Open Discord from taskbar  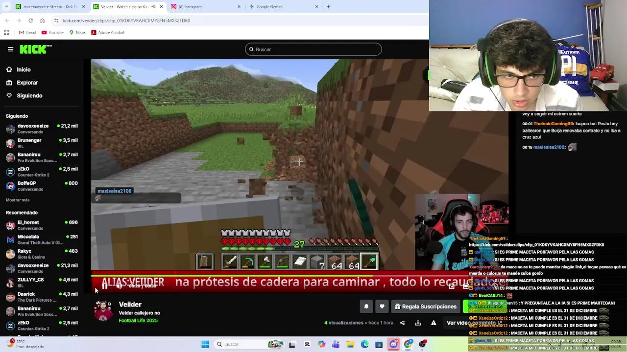393,345
